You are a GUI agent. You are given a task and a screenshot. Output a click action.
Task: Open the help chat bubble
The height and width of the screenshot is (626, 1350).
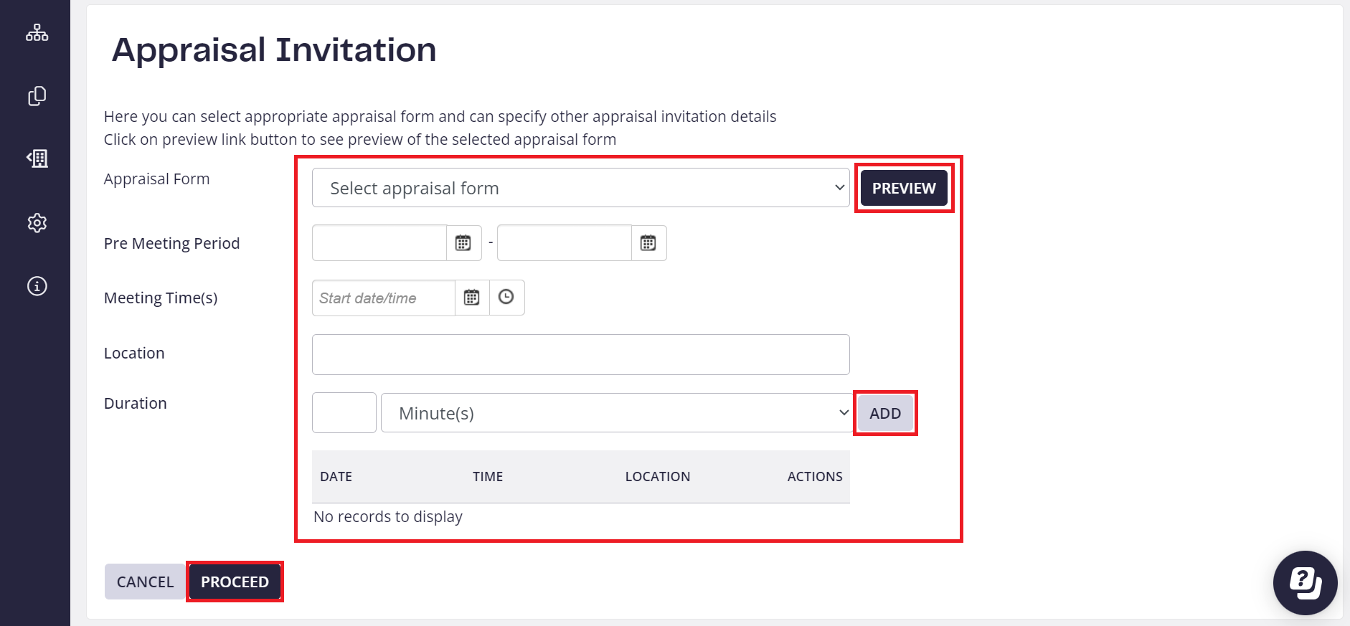coord(1305,582)
